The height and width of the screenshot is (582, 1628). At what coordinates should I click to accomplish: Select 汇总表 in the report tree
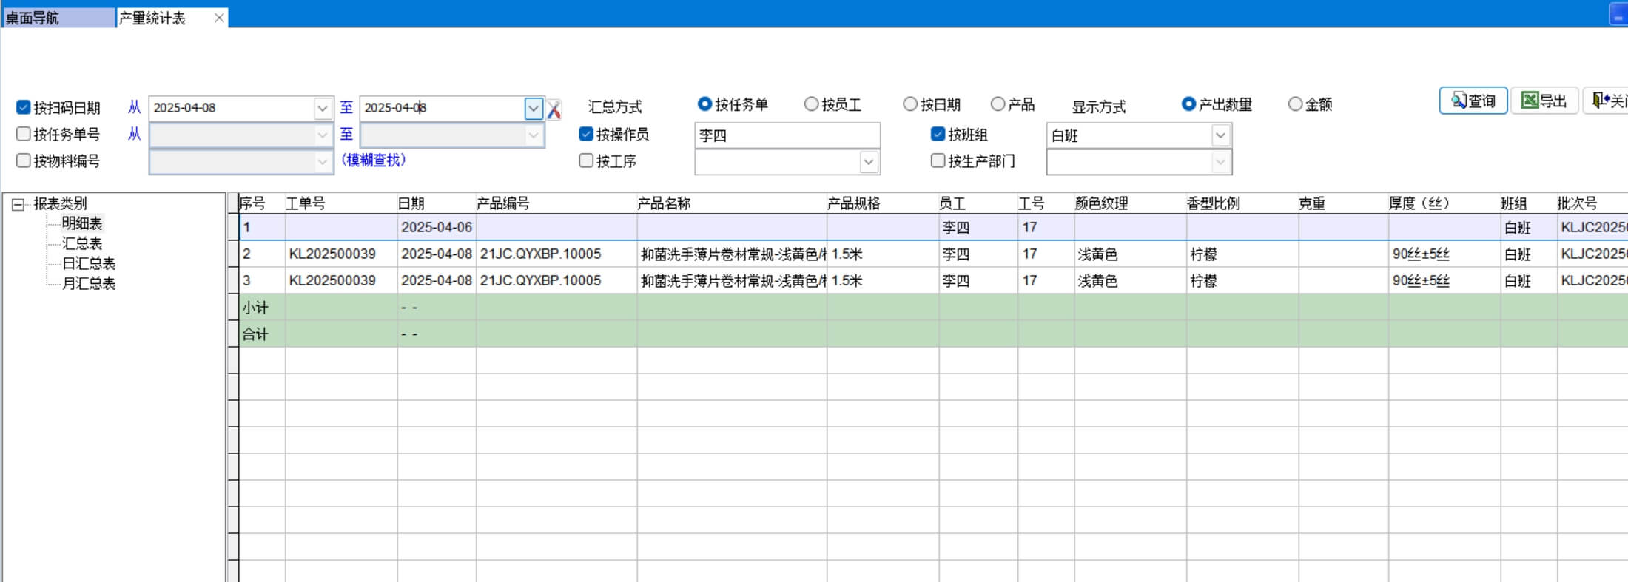(x=82, y=243)
